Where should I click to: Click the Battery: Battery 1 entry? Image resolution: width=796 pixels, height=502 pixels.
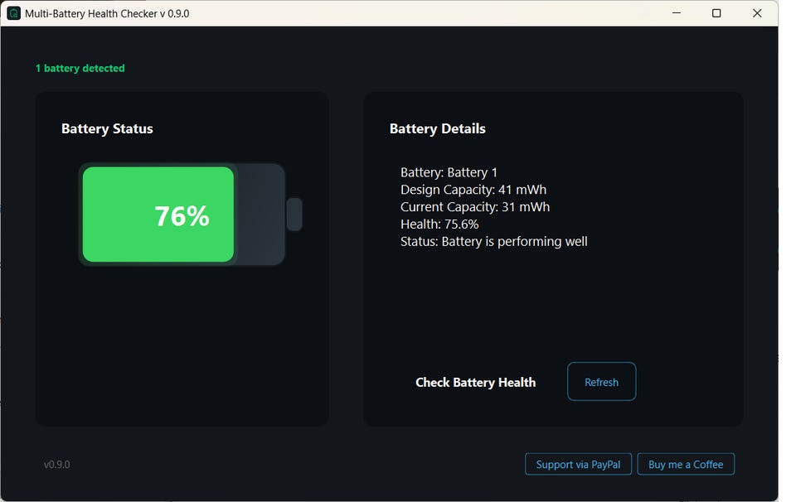click(x=449, y=172)
